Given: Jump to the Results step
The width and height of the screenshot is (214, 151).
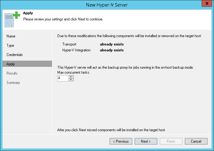Looking at the screenshot, I should (12, 73).
